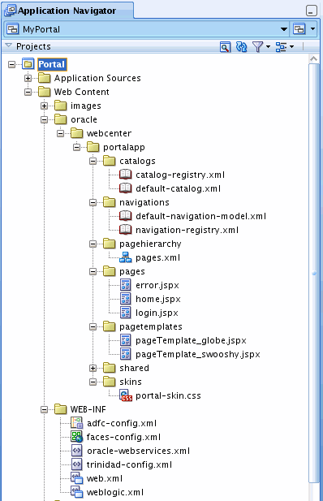Collapse the Projects panel disclosure triangle
The image size is (323, 501).
(9, 45)
